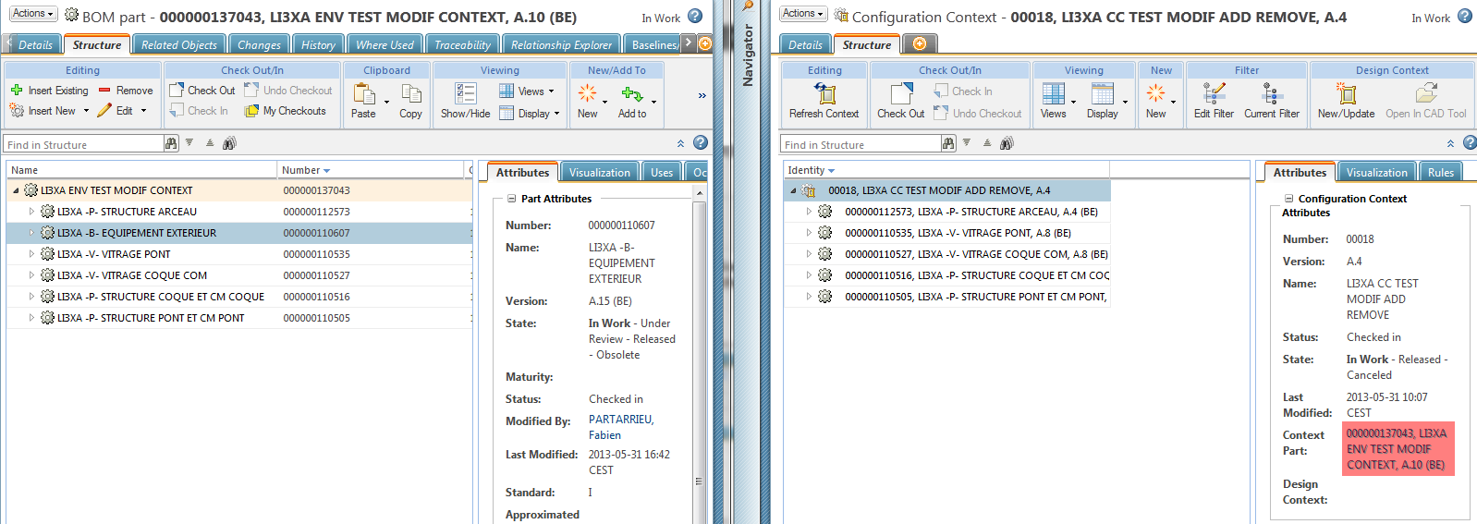
Task: Click the Copy clipboard icon
Action: tap(410, 101)
